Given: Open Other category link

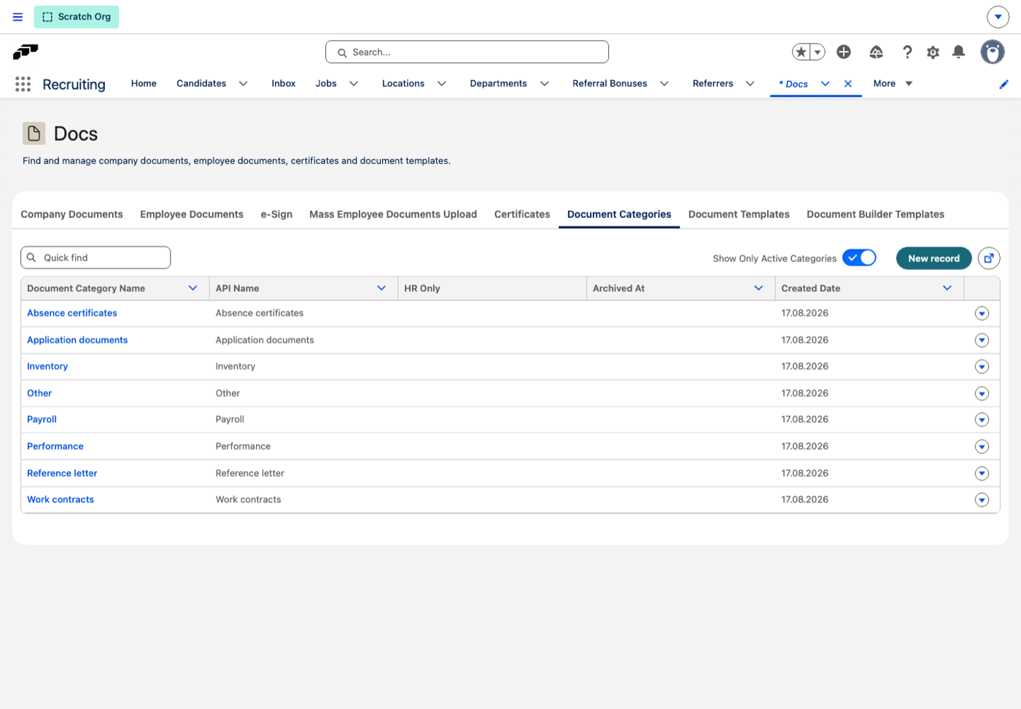Looking at the screenshot, I should [39, 393].
